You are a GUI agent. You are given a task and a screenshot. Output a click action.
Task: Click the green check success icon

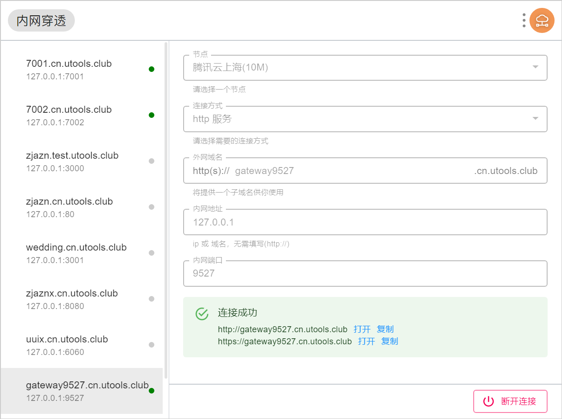click(202, 314)
